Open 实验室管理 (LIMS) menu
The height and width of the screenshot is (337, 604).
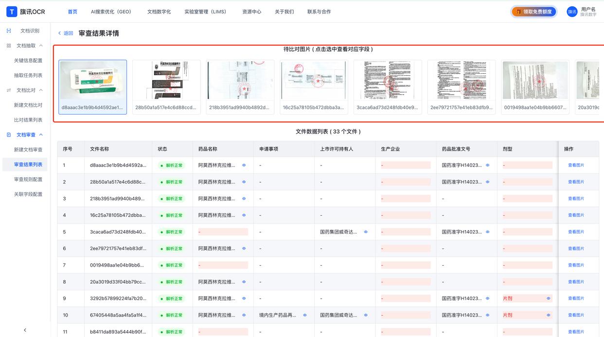[207, 12]
